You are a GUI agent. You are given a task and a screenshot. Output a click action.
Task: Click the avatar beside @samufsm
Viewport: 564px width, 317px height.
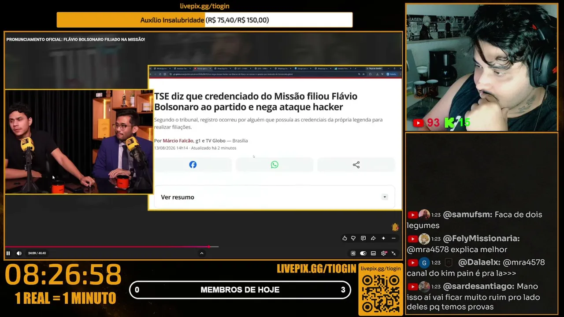tap(424, 215)
